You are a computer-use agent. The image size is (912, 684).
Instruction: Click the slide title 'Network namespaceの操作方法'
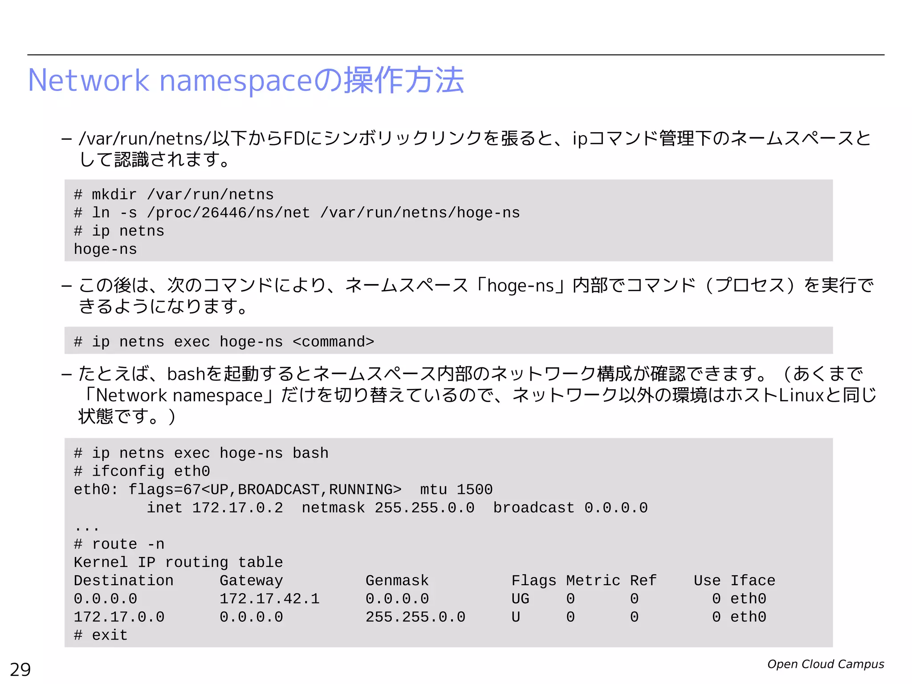coord(246,81)
